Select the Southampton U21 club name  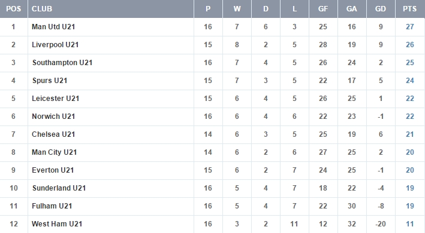62,63
